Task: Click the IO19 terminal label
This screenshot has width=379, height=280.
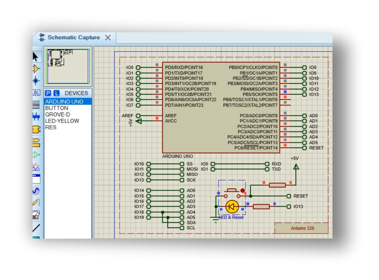Action: [139, 218]
